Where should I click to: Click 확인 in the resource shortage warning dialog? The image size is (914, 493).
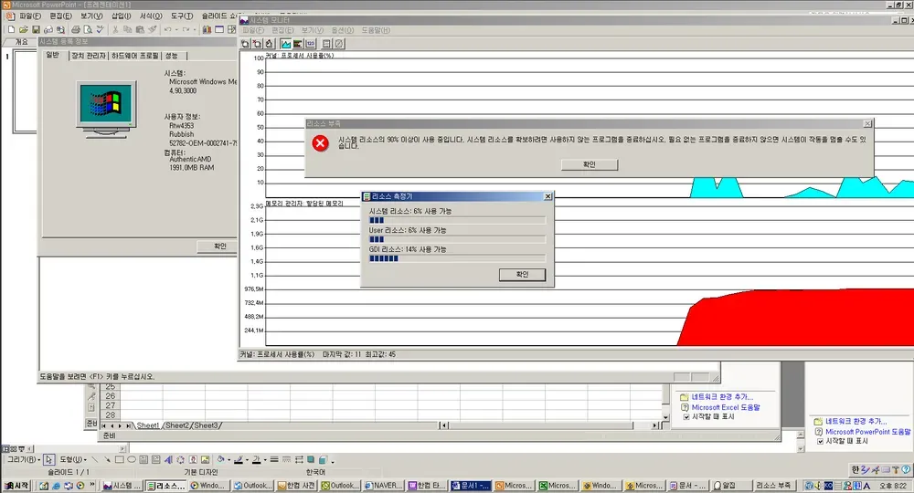(x=590, y=164)
